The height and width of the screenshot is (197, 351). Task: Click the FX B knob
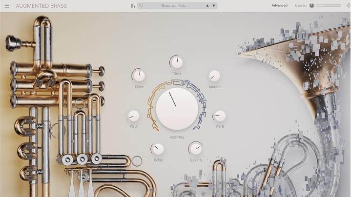220,116
